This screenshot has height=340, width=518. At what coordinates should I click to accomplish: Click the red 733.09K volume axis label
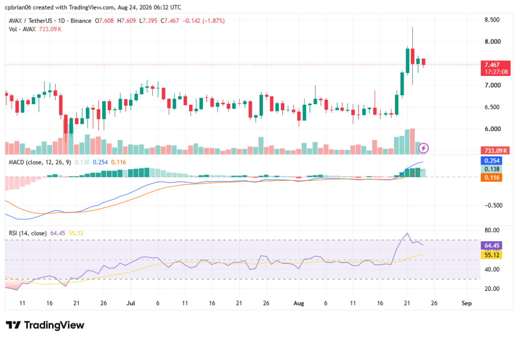pos(495,151)
